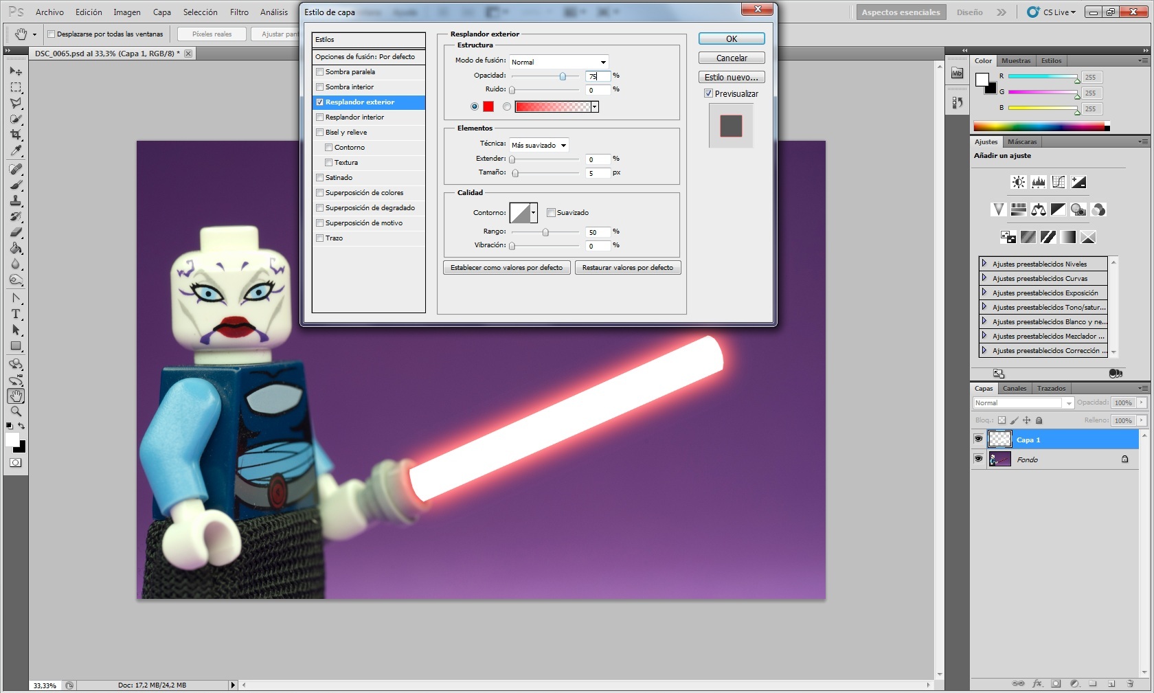Click the Color Balance adjustment icon
This screenshot has width=1154, height=693.
click(1039, 209)
